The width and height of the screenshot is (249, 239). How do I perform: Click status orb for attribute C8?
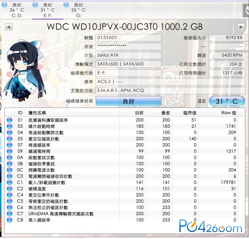coord(10,220)
